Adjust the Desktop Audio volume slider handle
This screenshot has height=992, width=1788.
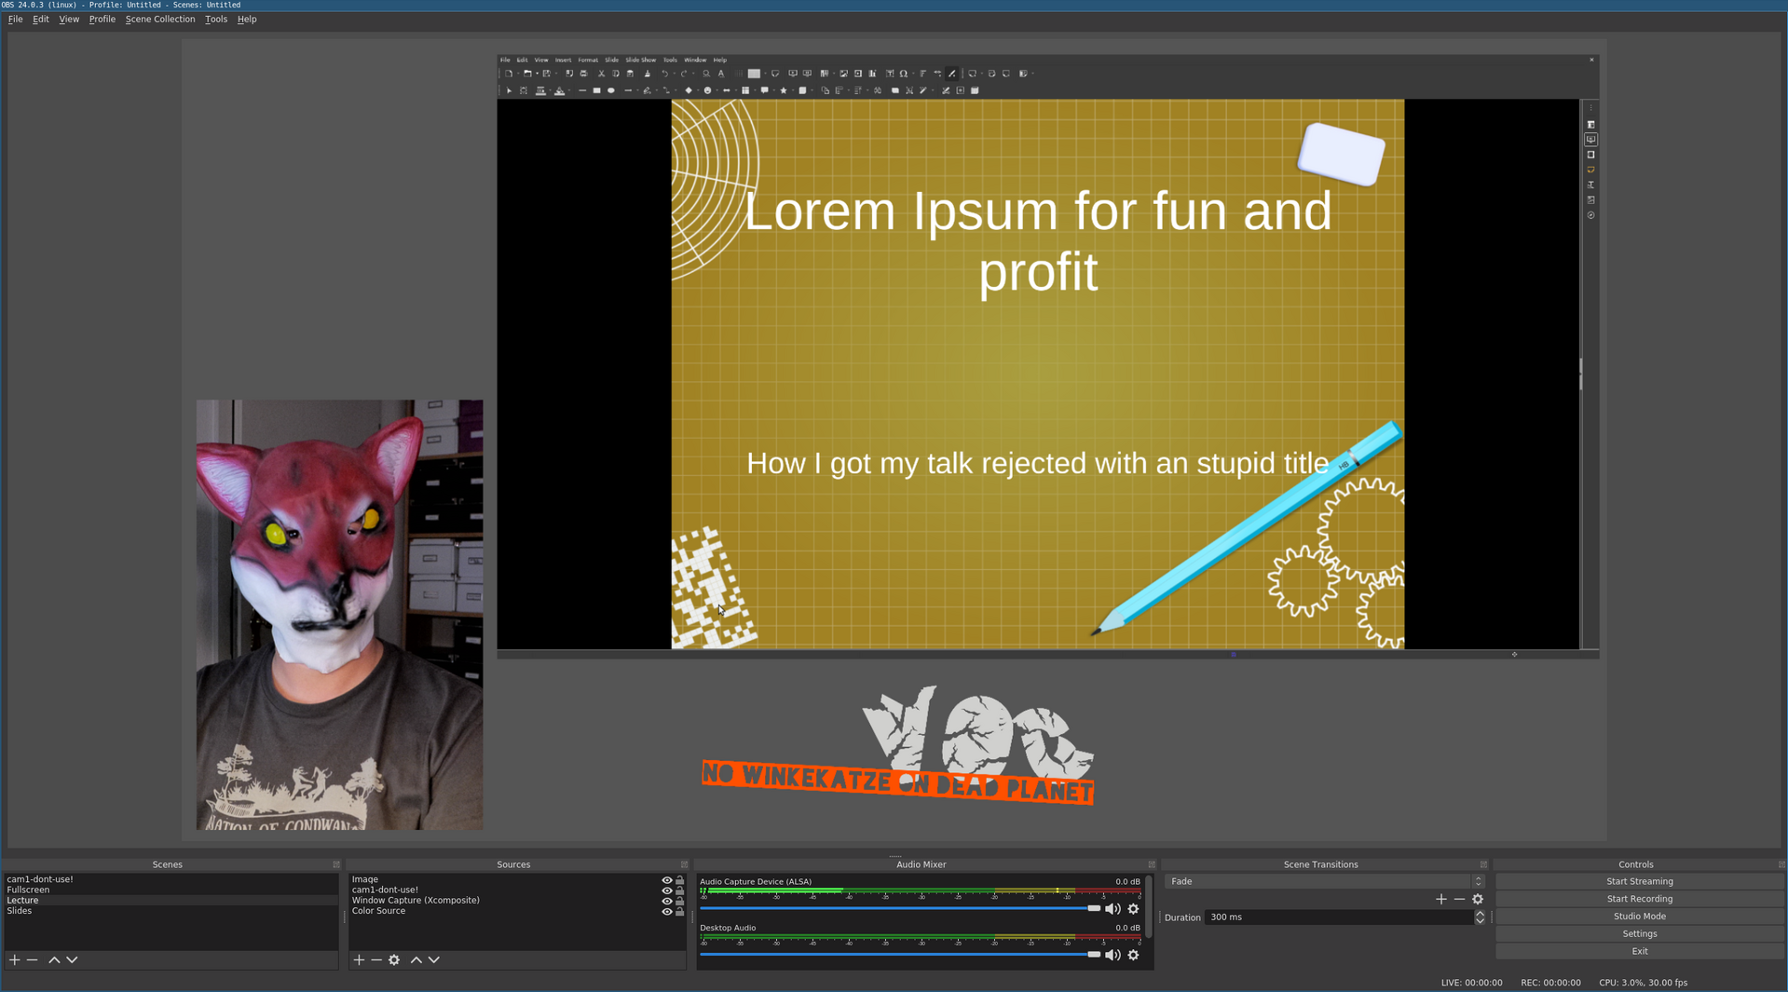click(1094, 954)
